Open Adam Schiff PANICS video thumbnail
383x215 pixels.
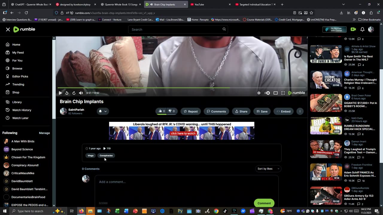pos(326,172)
